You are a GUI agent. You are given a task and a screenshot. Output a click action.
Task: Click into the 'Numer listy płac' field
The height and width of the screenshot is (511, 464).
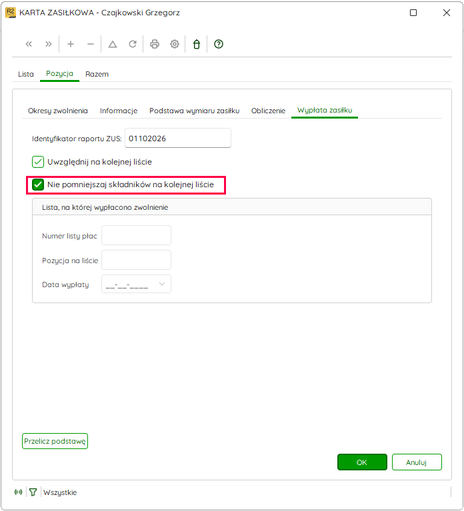136,235
